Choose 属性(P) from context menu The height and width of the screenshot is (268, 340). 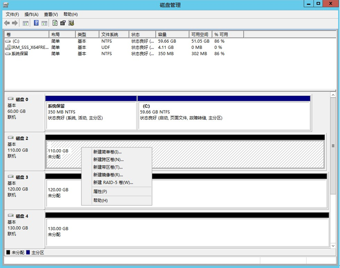(117, 191)
